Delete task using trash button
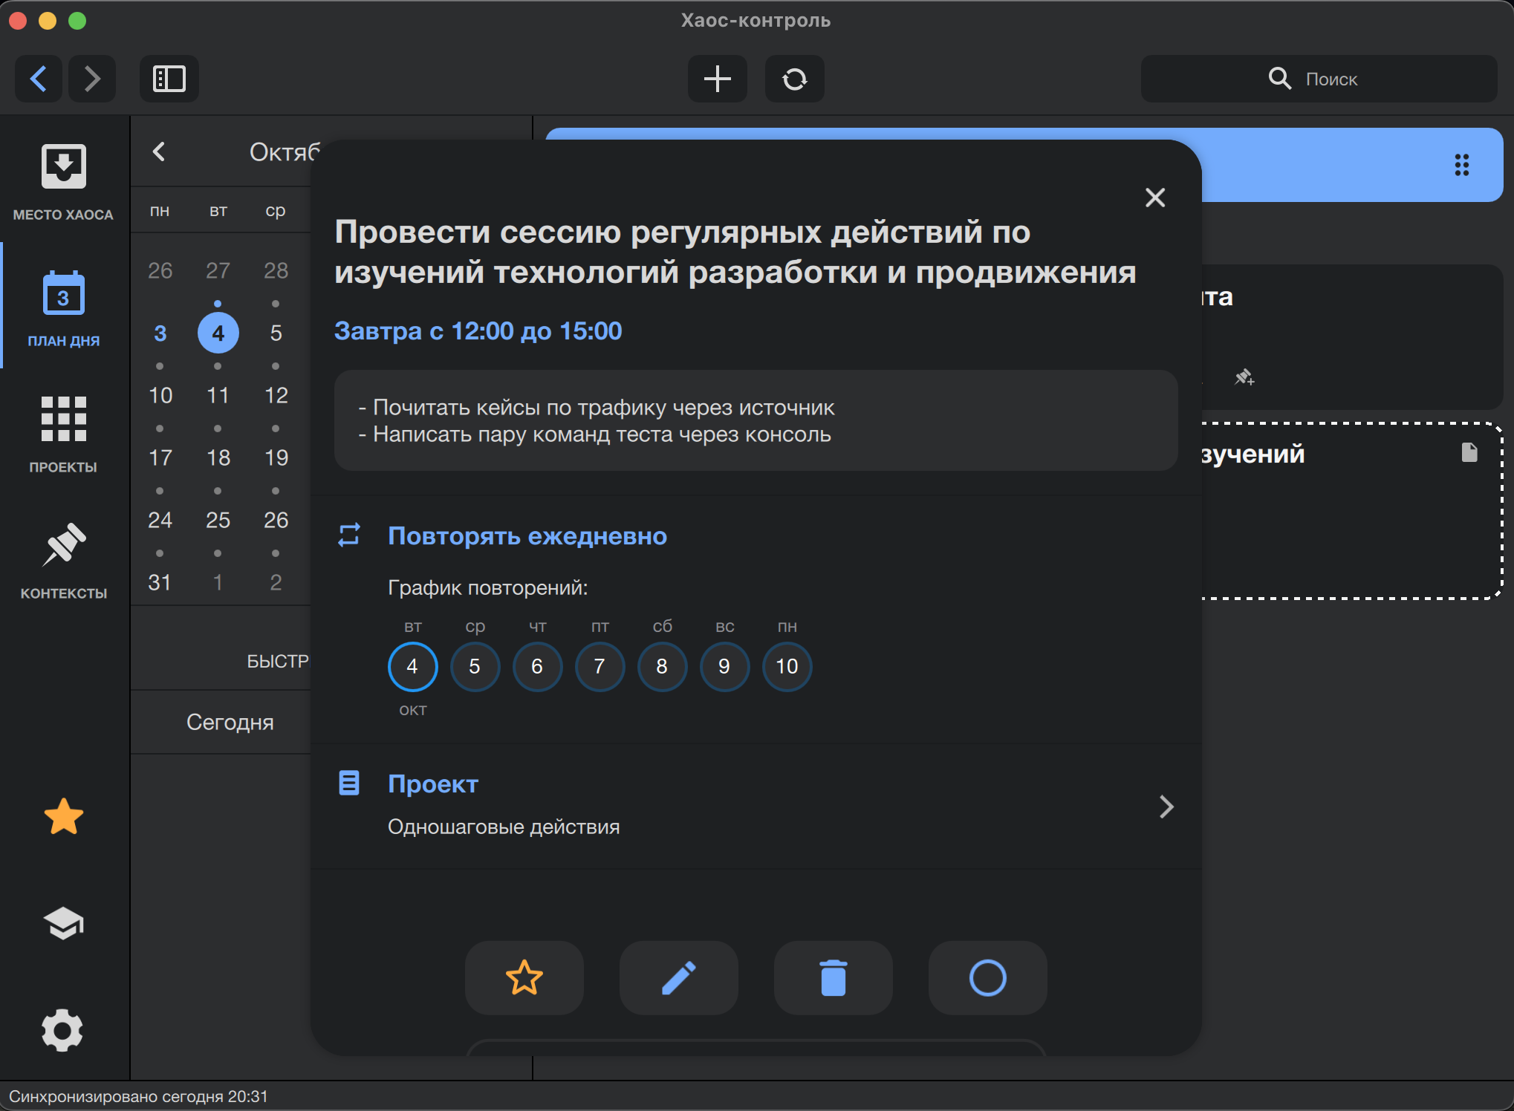The width and height of the screenshot is (1514, 1111). click(833, 977)
